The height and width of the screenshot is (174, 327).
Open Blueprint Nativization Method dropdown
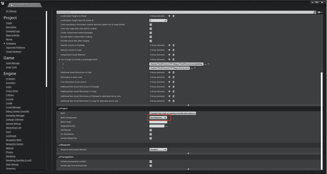tap(158, 149)
